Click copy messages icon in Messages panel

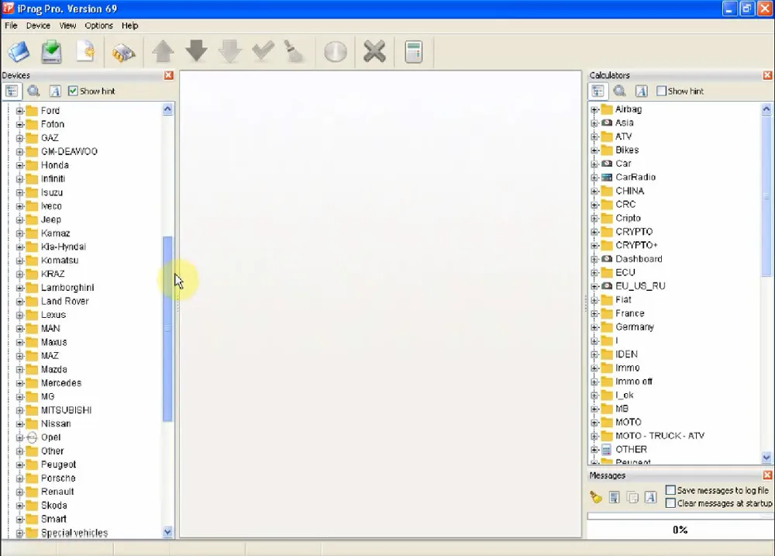[x=632, y=497]
